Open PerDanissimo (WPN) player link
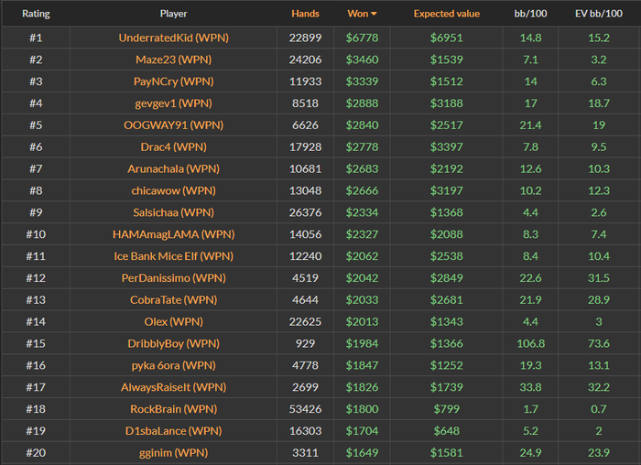 173,278
